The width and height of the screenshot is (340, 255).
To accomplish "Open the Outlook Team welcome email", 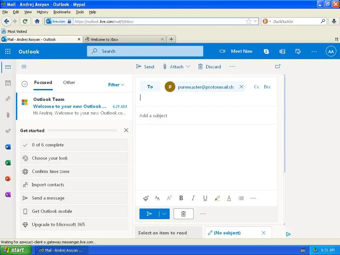I will point(74,106).
